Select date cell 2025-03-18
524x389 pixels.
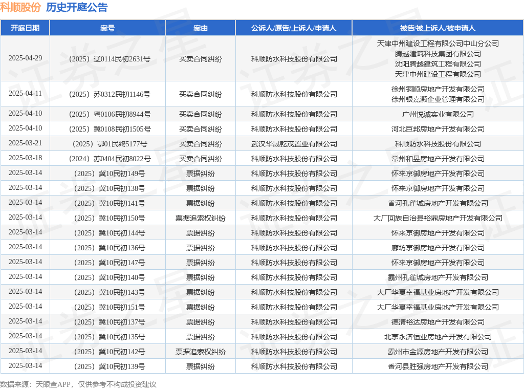tap(26, 158)
